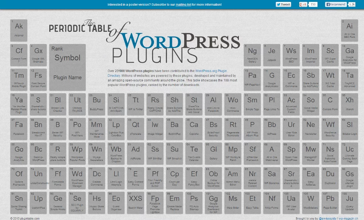The image size is (364, 220).
Task: Click the Rank Symbol Plugin Name legend tile
Action: coord(67,67)
